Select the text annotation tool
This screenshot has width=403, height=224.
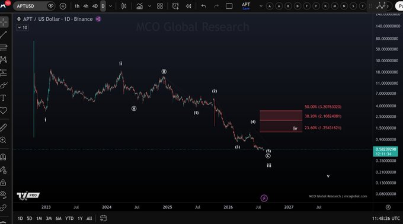[x=4, y=98]
